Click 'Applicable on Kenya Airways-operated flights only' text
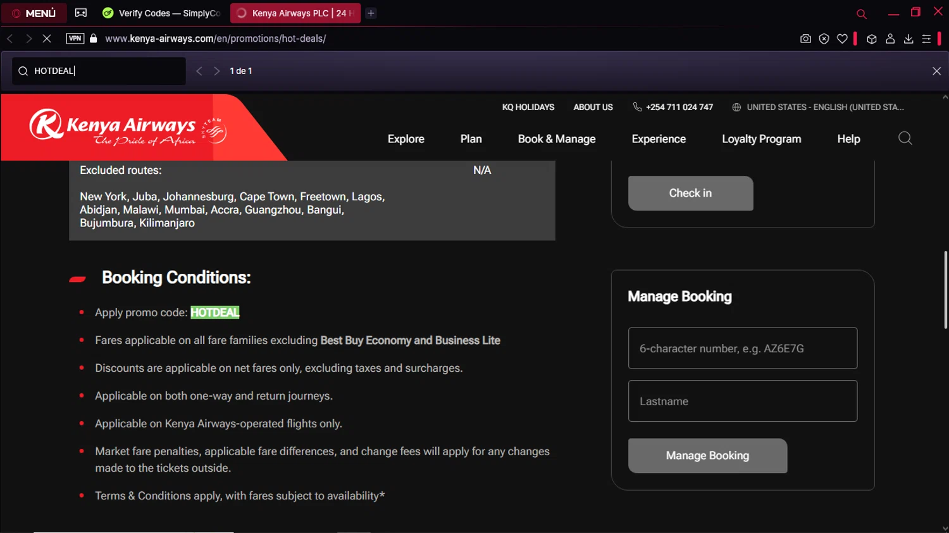 (218, 424)
